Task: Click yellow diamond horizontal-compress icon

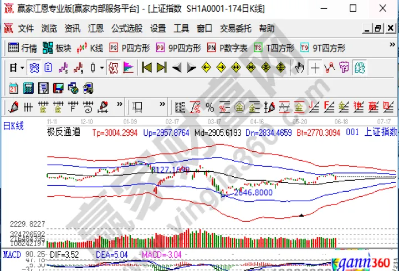Action: pyautogui.click(x=251, y=68)
